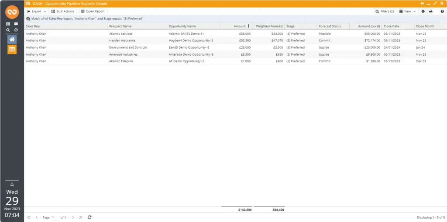The width and height of the screenshot is (447, 222).
Task: Open the Export dropdown
Action: pyautogui.click(x=37, y=11)
